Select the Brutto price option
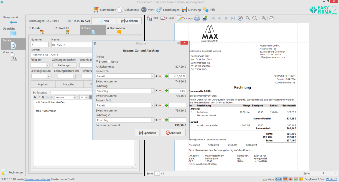This screenshot has width=339, height=182. (x=97, y=61)
